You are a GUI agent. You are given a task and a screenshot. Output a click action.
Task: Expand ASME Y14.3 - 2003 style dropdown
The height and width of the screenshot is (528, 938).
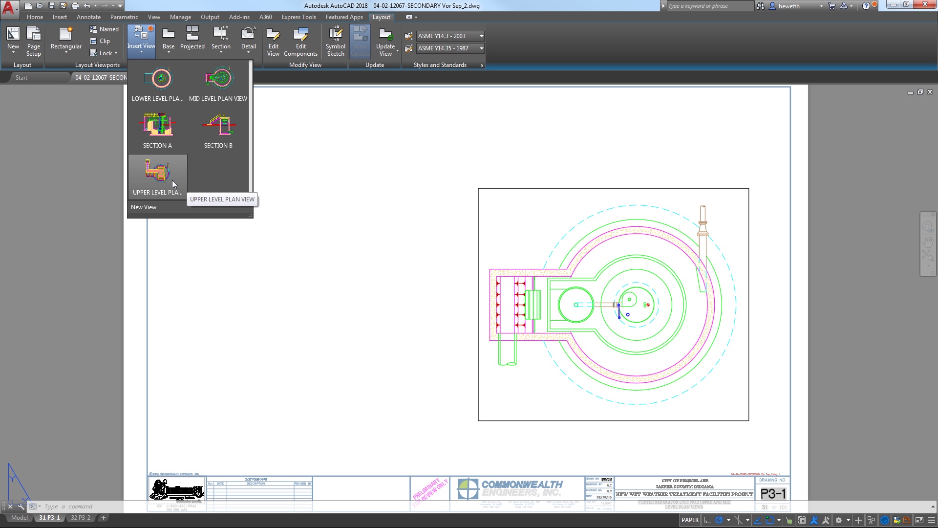point(481,36)
